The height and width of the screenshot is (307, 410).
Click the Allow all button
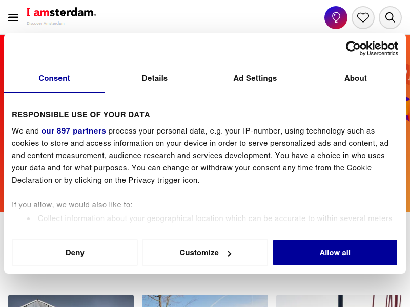pos(335,252)
